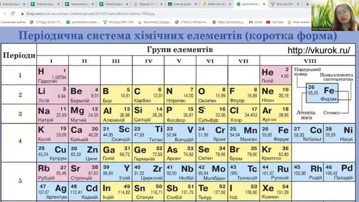
Task: Click the Mn 'Манган' cell
Action: tap(243, 134)
